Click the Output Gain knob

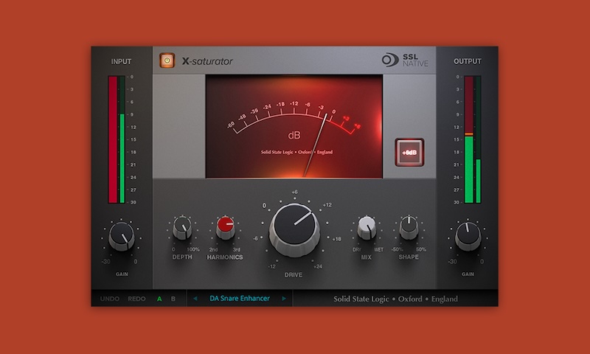(x=468, y=236)
